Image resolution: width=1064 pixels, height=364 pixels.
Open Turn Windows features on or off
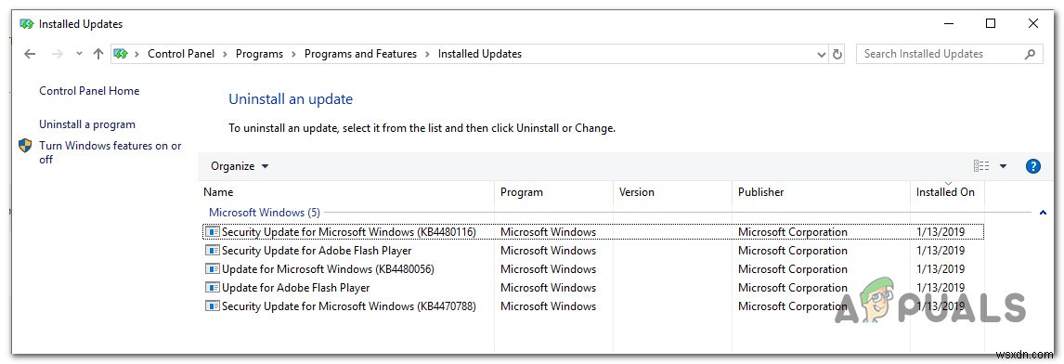point(110,152)
